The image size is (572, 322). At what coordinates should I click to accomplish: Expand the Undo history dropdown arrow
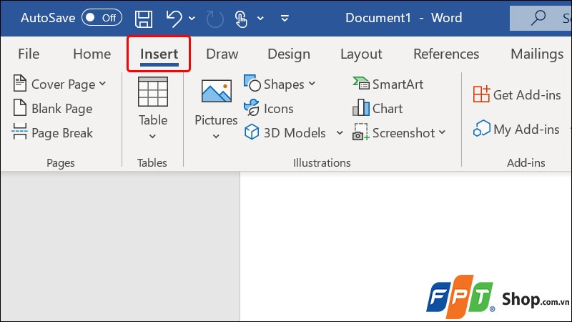click(x=192, y=19)
